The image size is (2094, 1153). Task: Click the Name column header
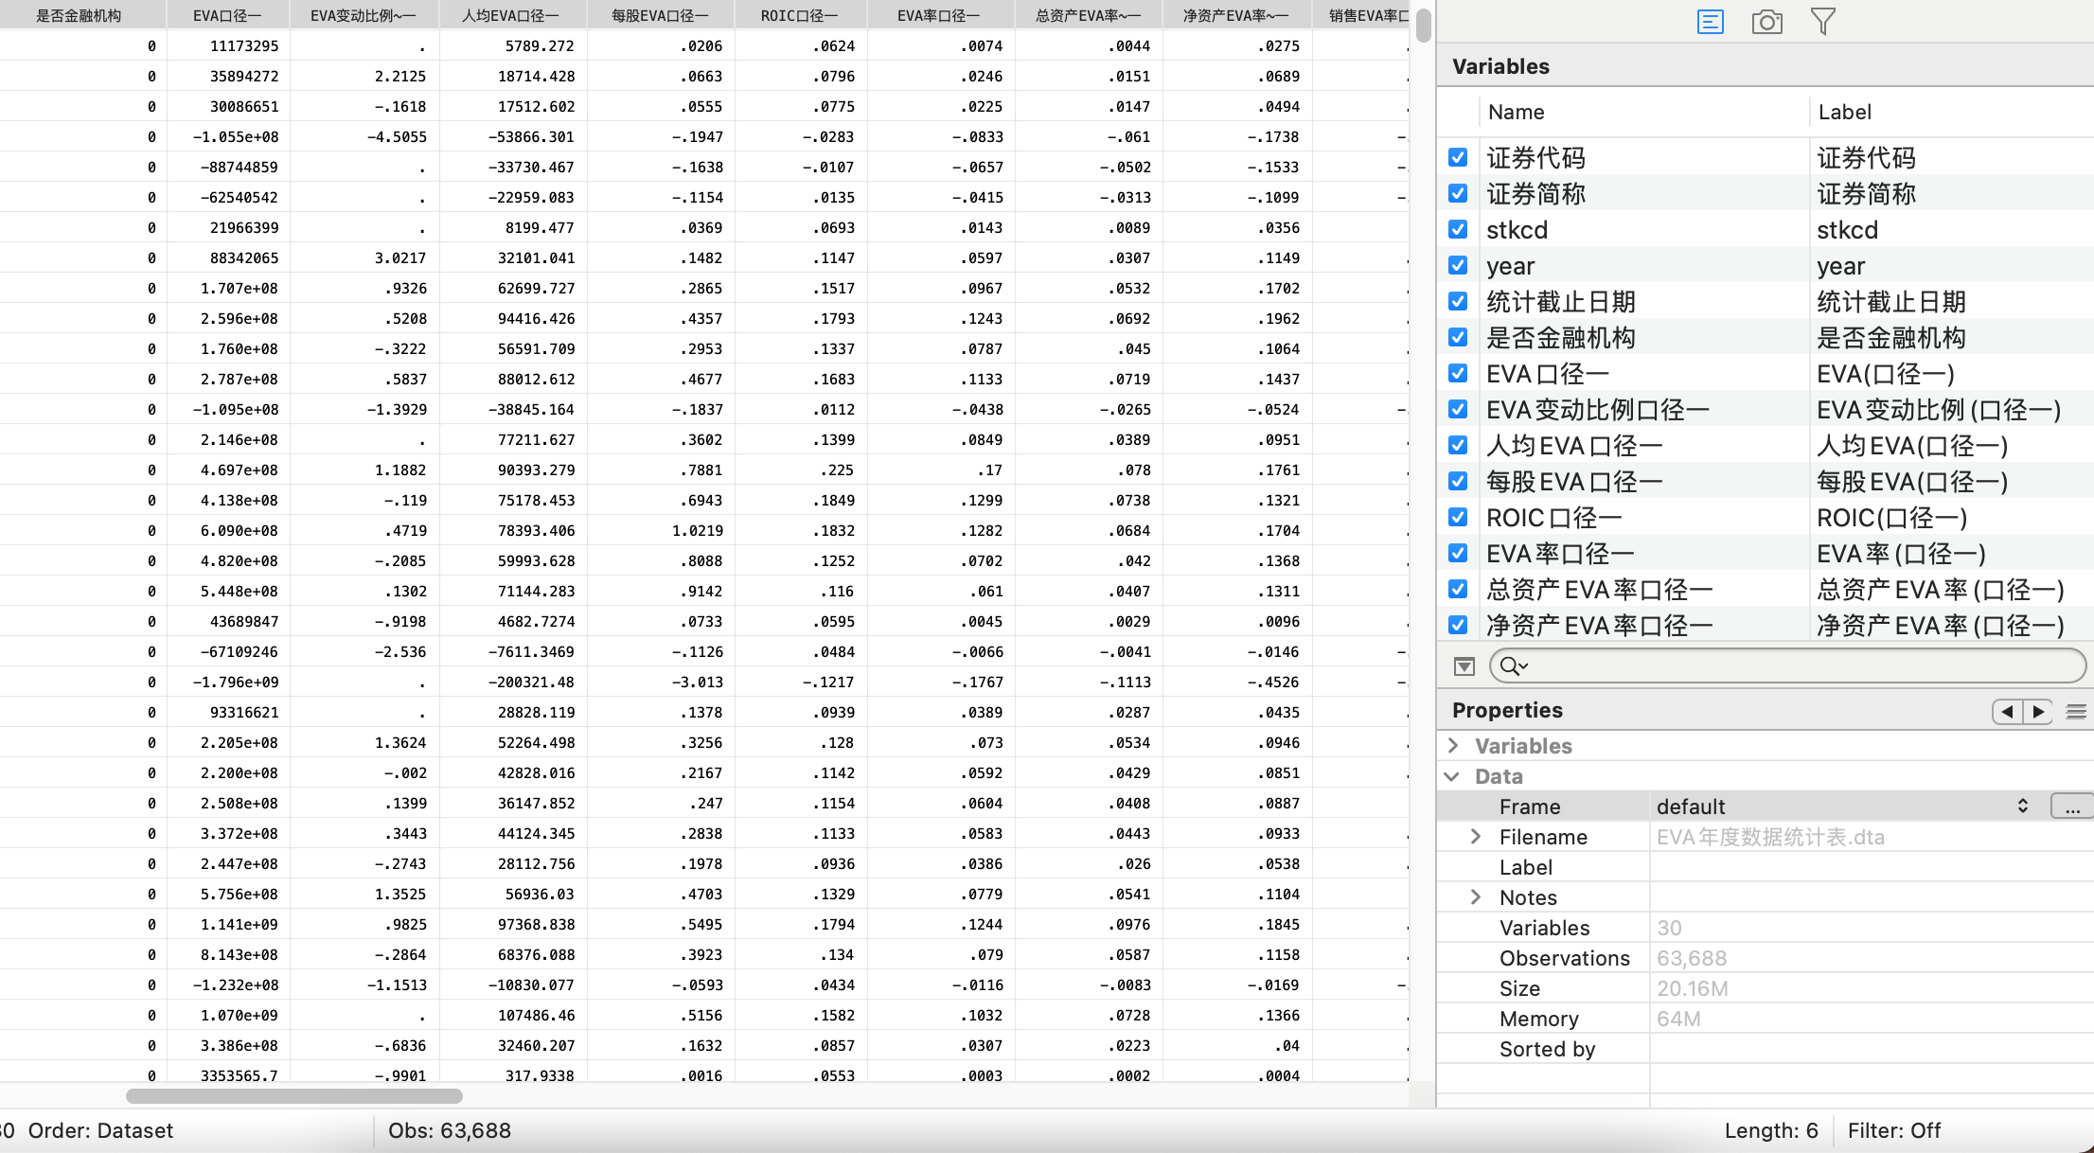coord(1516,112)
